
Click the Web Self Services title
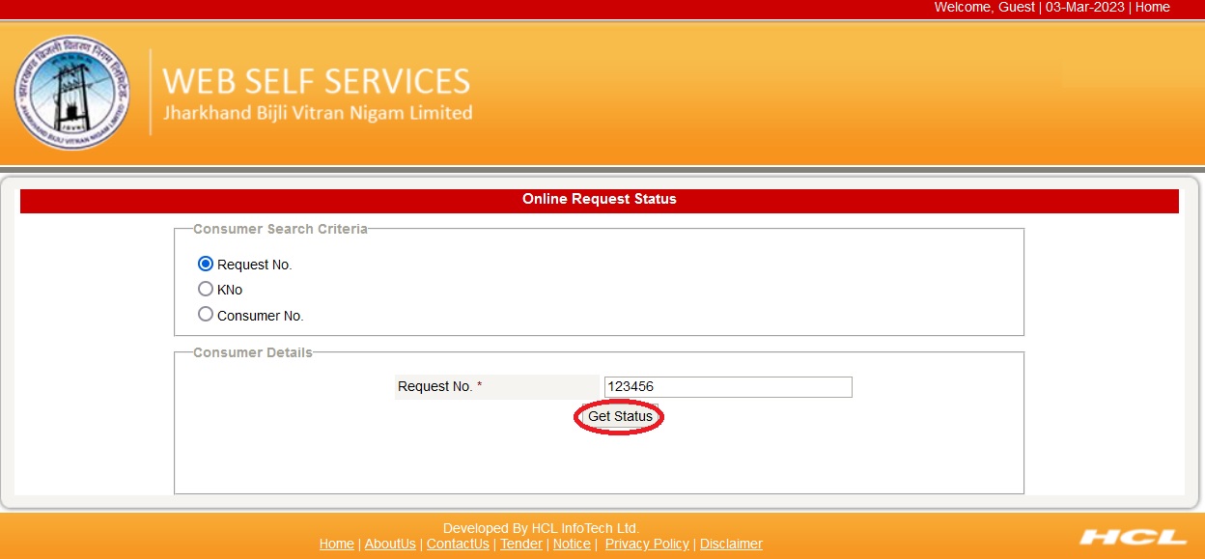click(317, 81)
